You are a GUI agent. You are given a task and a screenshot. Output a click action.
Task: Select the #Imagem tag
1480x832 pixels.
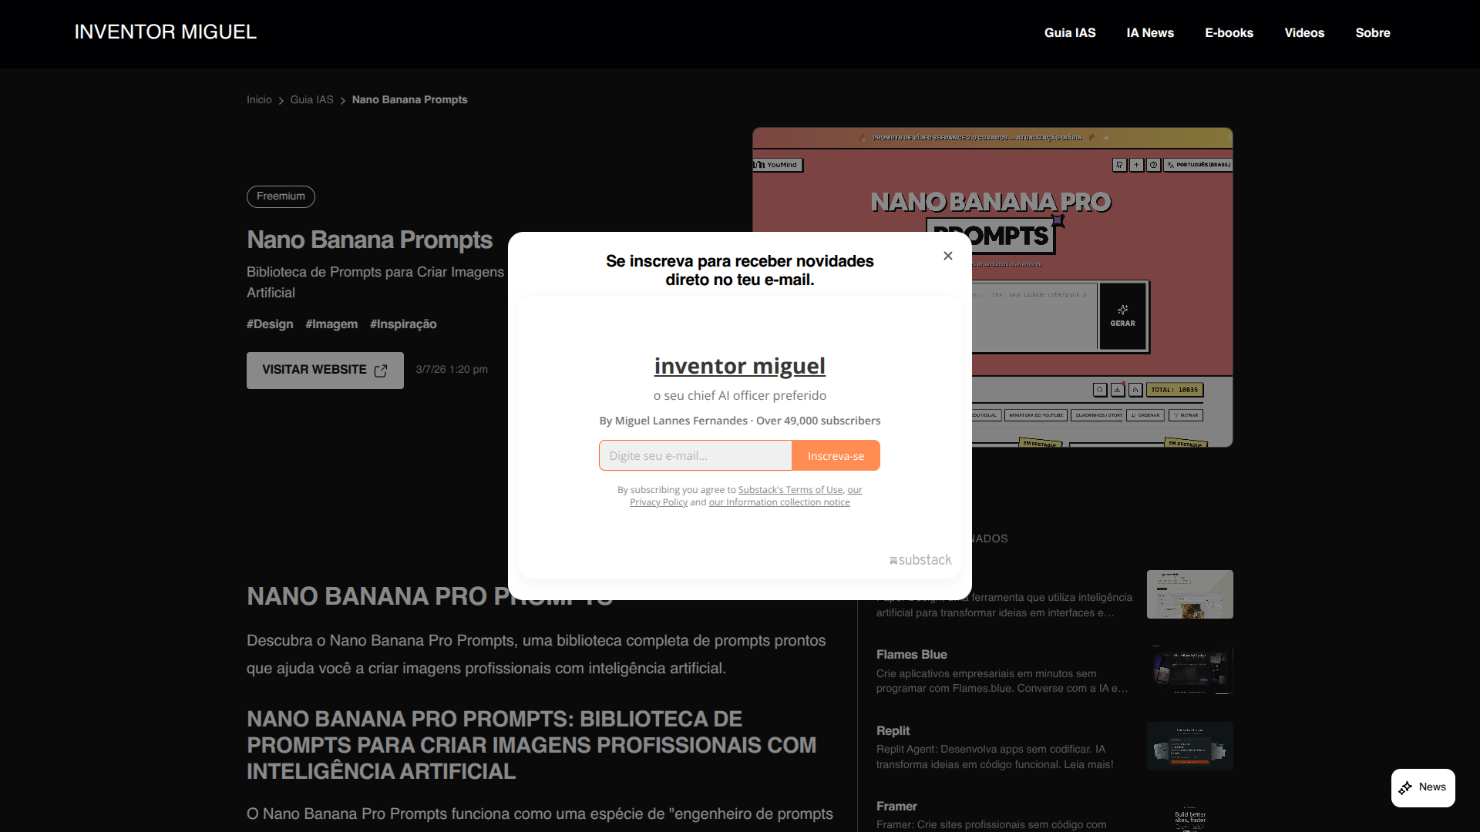[x=331, y=324]
